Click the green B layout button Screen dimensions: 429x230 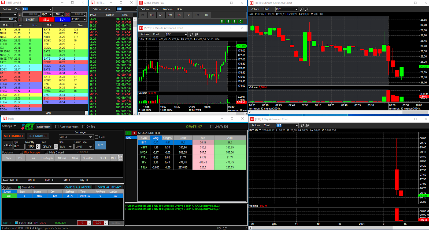coord(234,22)
